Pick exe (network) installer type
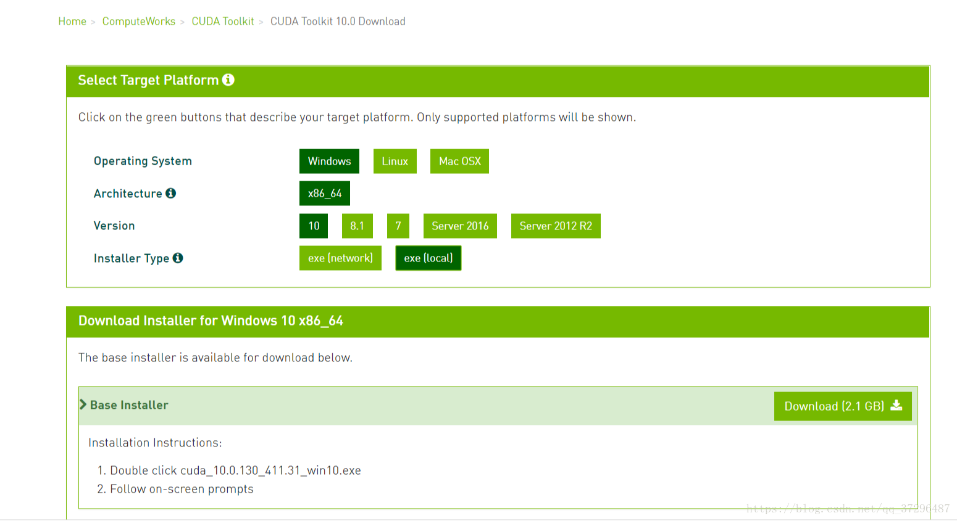Viewport: 957px width, 521px height. 340,258
